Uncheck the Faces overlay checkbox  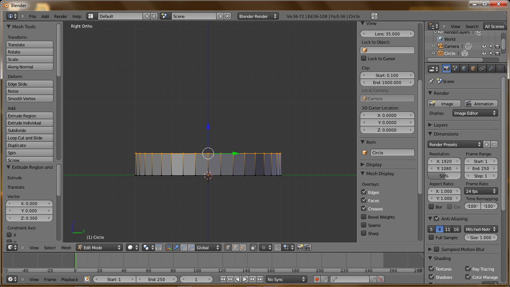364,200
